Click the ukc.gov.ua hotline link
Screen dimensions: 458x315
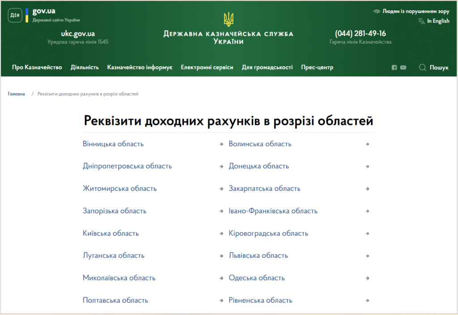78,33
